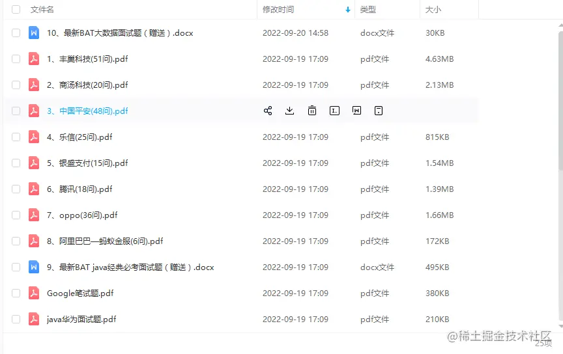Image resolution: width=563 pixels, height=354 pixels.
Task: Sort files by the 类型 column header
Action: (x=368, y=10)
